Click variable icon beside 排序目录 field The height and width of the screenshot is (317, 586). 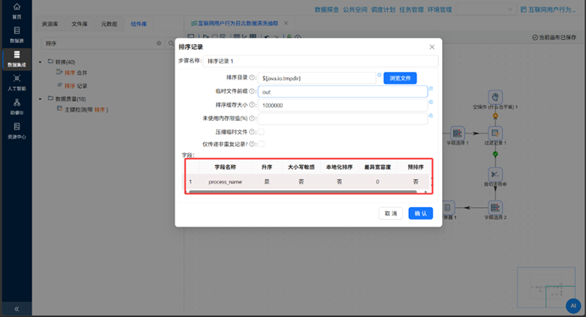coord(379,75)
